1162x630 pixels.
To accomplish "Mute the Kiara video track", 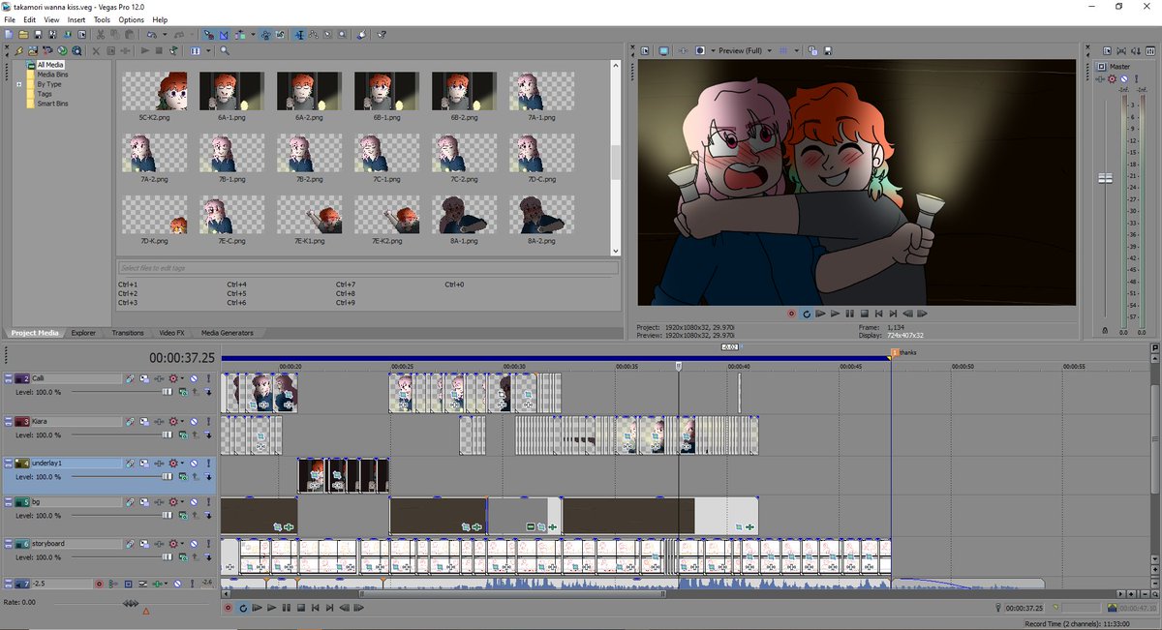I will (194, 421).
